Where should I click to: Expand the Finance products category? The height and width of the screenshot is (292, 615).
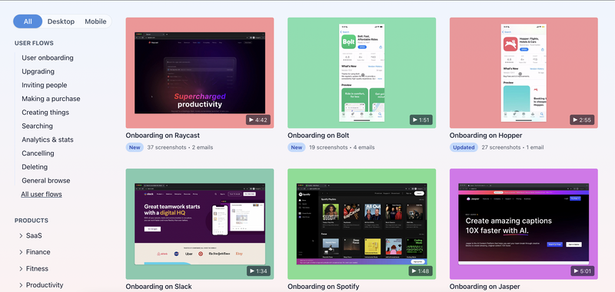coord(35,252)
